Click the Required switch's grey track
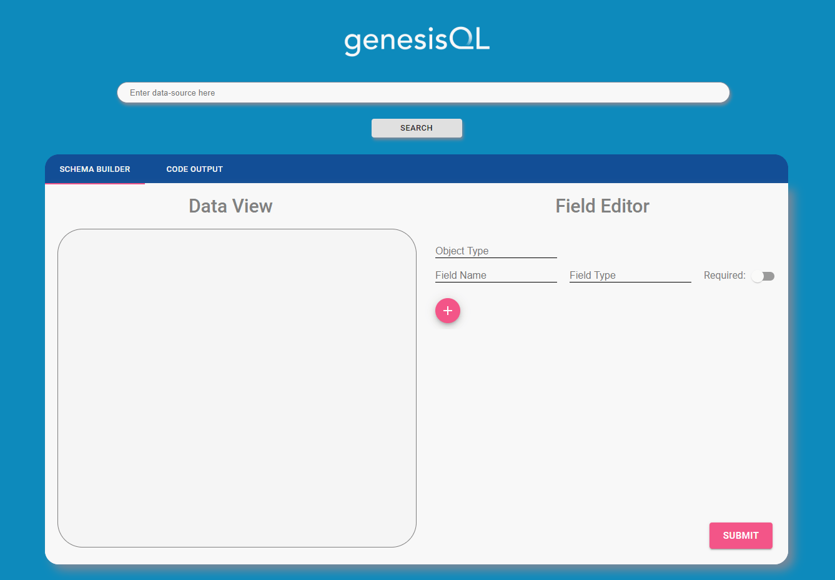The height and width of the screenshot is (580, 835). pyautogui.click(x=768, y=276)
